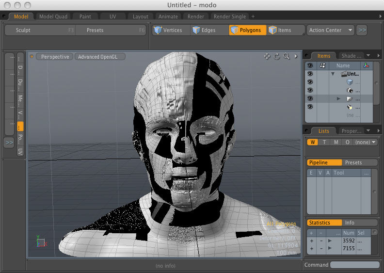Expand the left toolbar with the >> button

9,143
